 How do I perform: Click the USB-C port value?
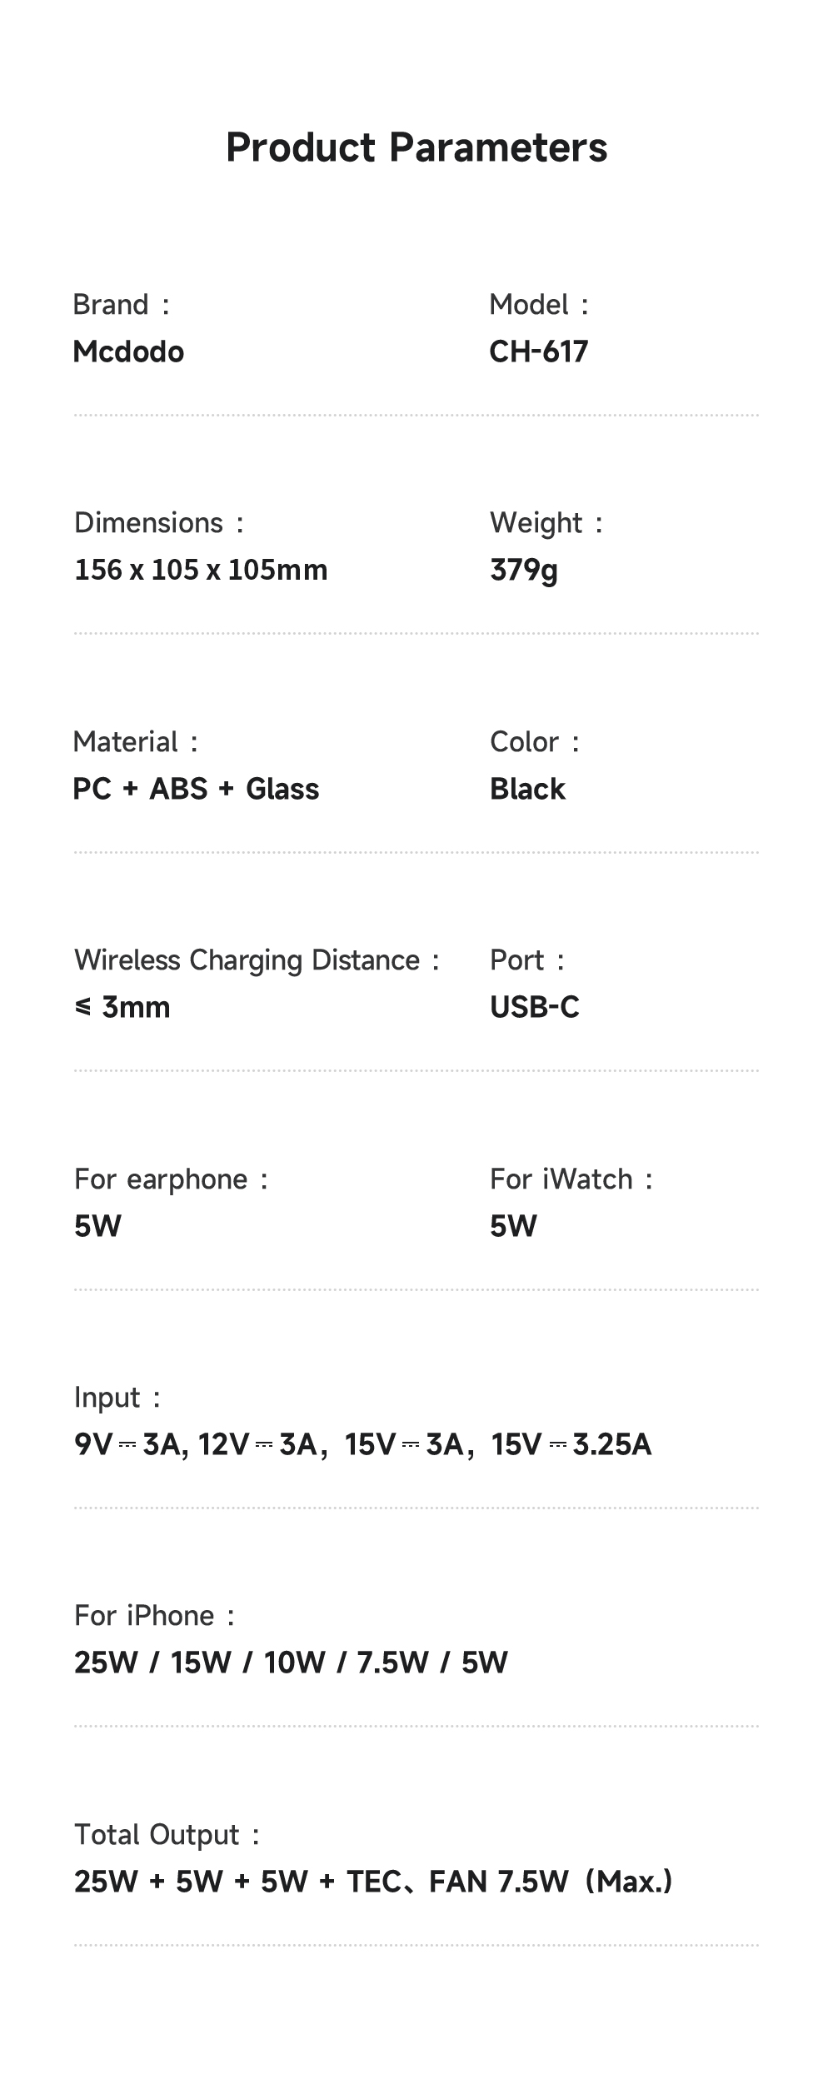coord(534,1007)
